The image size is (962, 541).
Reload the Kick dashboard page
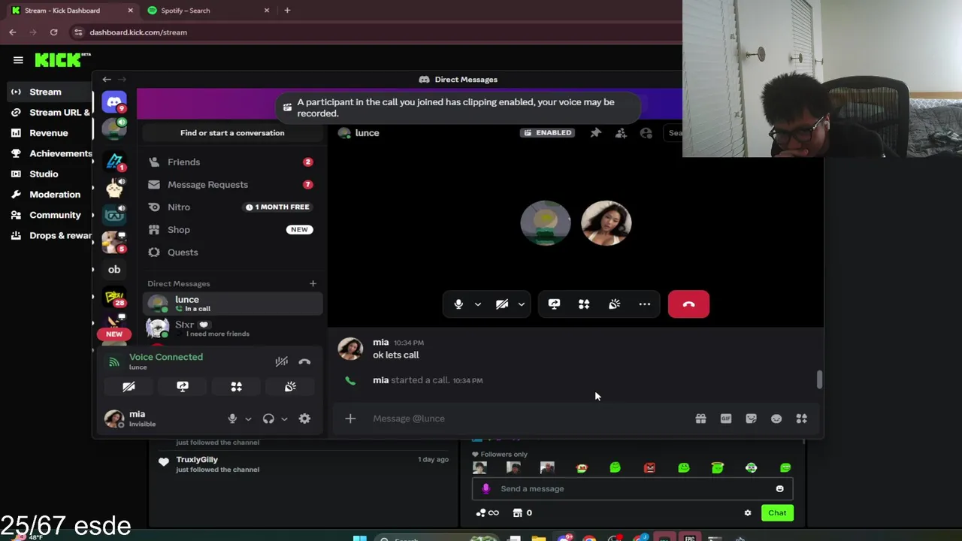coord(53,32)
